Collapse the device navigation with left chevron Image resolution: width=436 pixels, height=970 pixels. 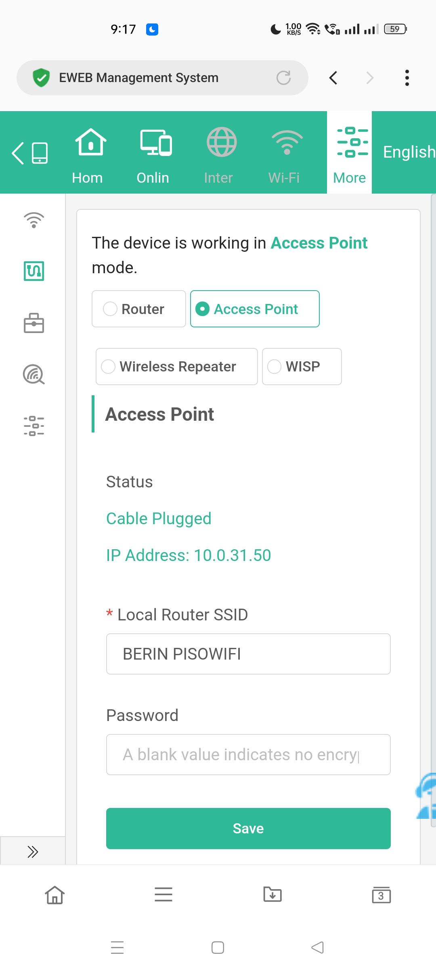tap(18, 153)
